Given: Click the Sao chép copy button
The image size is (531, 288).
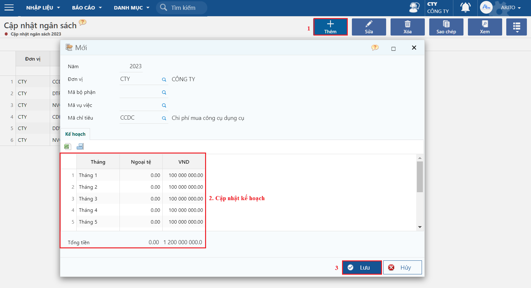Looking at the screenshot, I should [446, 27].
